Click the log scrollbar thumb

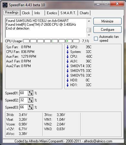pyautogui.click(x=89, y=30)
